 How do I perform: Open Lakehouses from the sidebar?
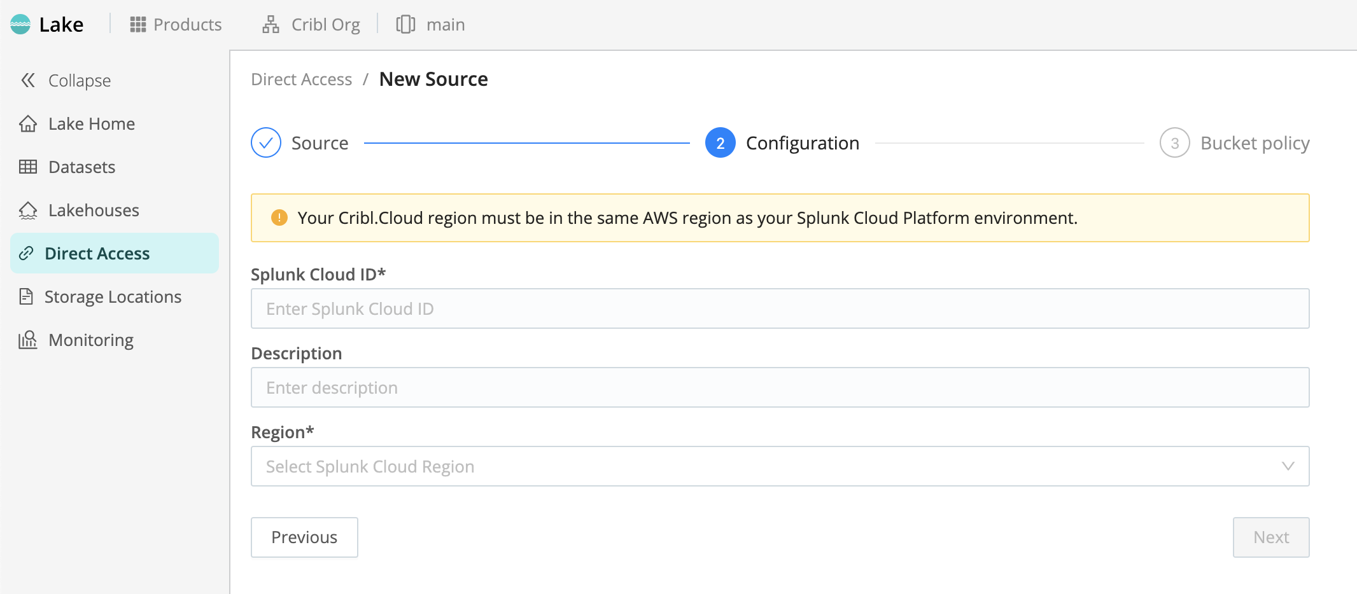94,210
